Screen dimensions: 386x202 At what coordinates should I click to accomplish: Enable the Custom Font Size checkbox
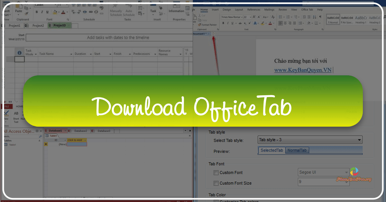(x=216, y=183)
